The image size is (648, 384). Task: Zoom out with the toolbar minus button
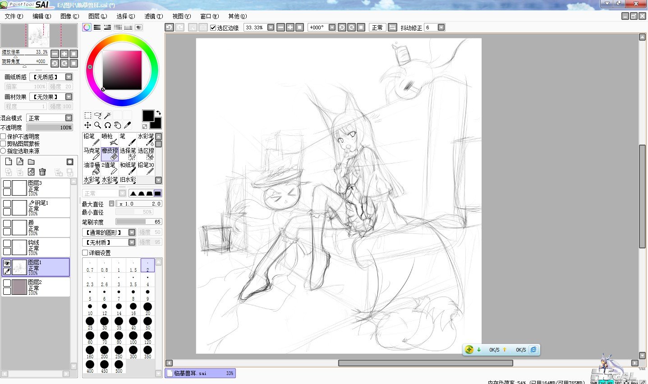point(280,27)
